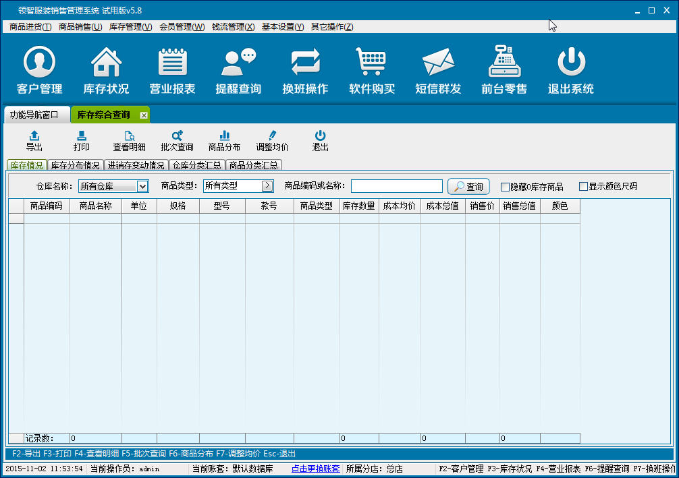Click 当前操作员: admin status text
The width and height of the screenshot is (679, 478).
(x=125, y=469)
